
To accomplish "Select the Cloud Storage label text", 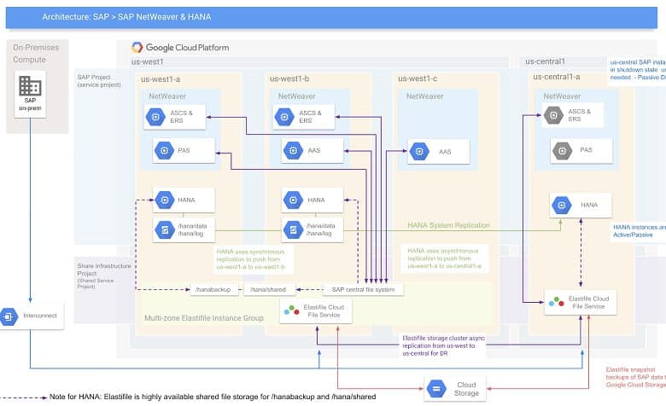I will point(466,389).
